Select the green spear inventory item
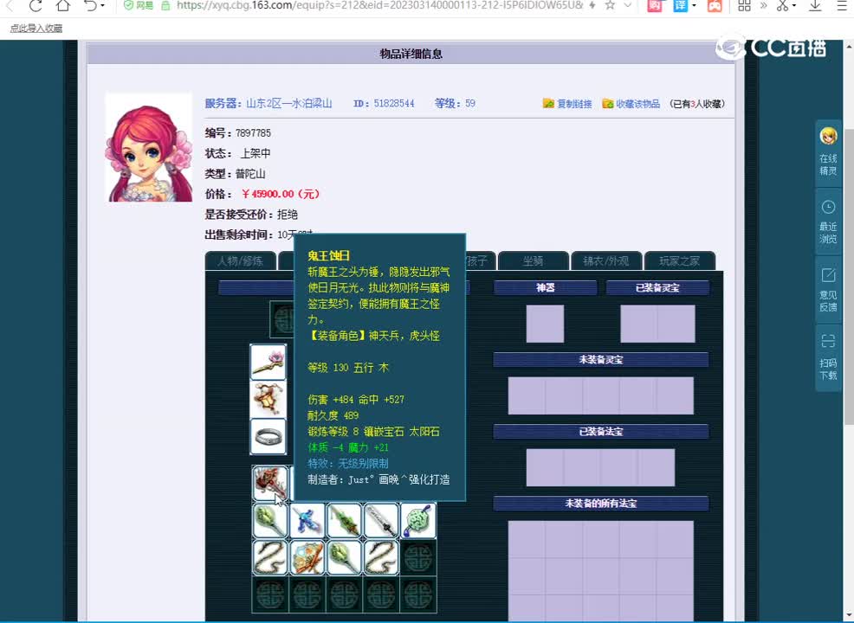The height and width of the screenshot is (623, 854). coord(344,521)
